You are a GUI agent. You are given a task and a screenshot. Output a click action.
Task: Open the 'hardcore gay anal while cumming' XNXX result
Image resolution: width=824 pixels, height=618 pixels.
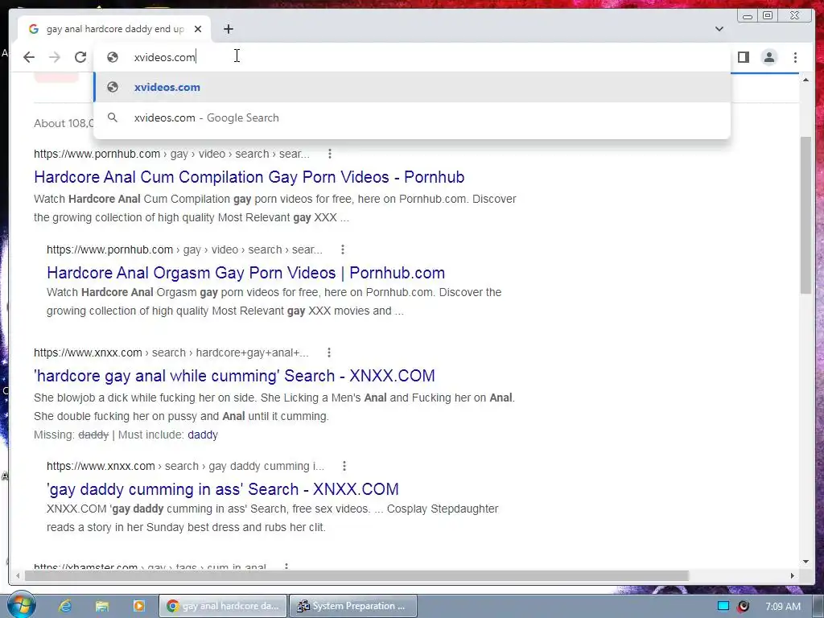(x=234, y=376)
